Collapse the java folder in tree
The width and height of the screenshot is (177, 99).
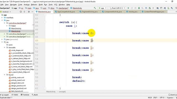coord(2,20)
